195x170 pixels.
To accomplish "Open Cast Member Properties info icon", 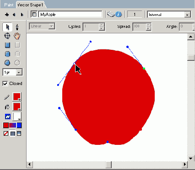I will (119, 15).
